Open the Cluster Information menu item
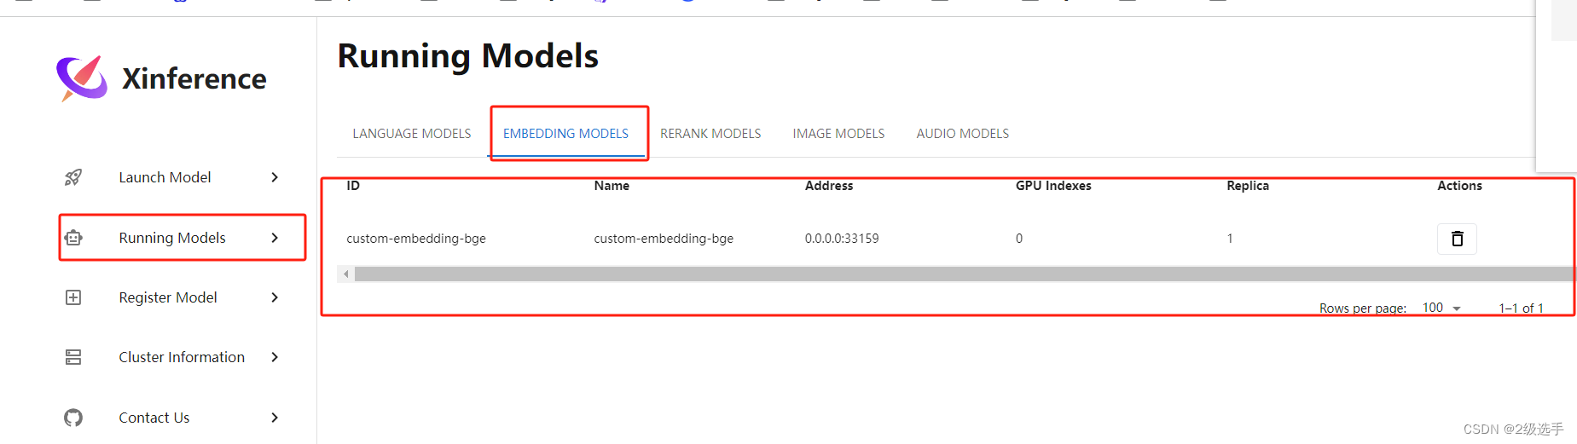 pos(182,357)
